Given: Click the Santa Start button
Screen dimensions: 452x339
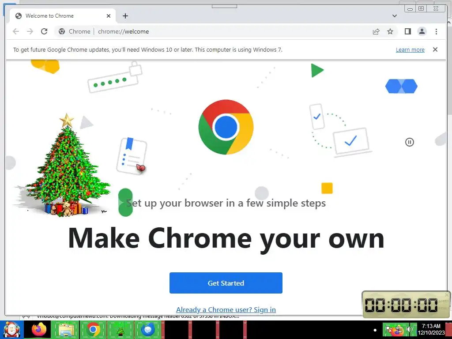Looking at the screenshot, I should (12, 330).
